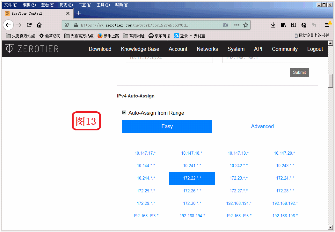Select the 172.30.*.* range
The width and height of the screenshot is (335, 232).
click(192, 203)
